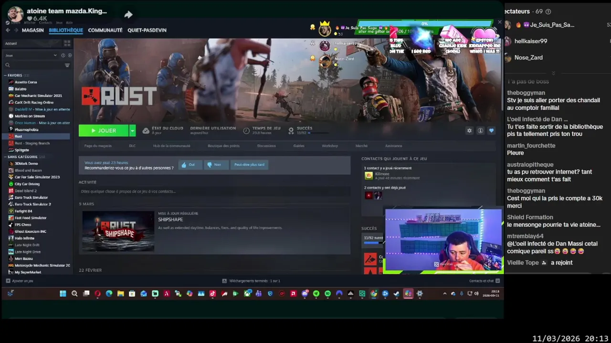Image resolution: width=611 pixels, height=343 pixels.
Task: Open the DLC link
Action: point(132,146)
